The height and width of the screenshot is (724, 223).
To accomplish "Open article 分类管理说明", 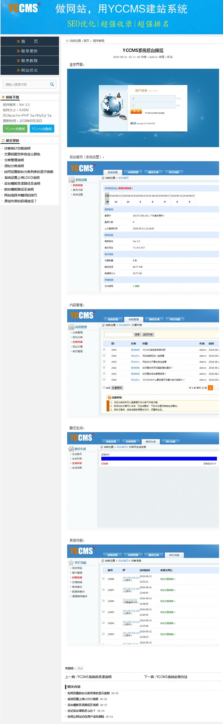I will 14,160.
